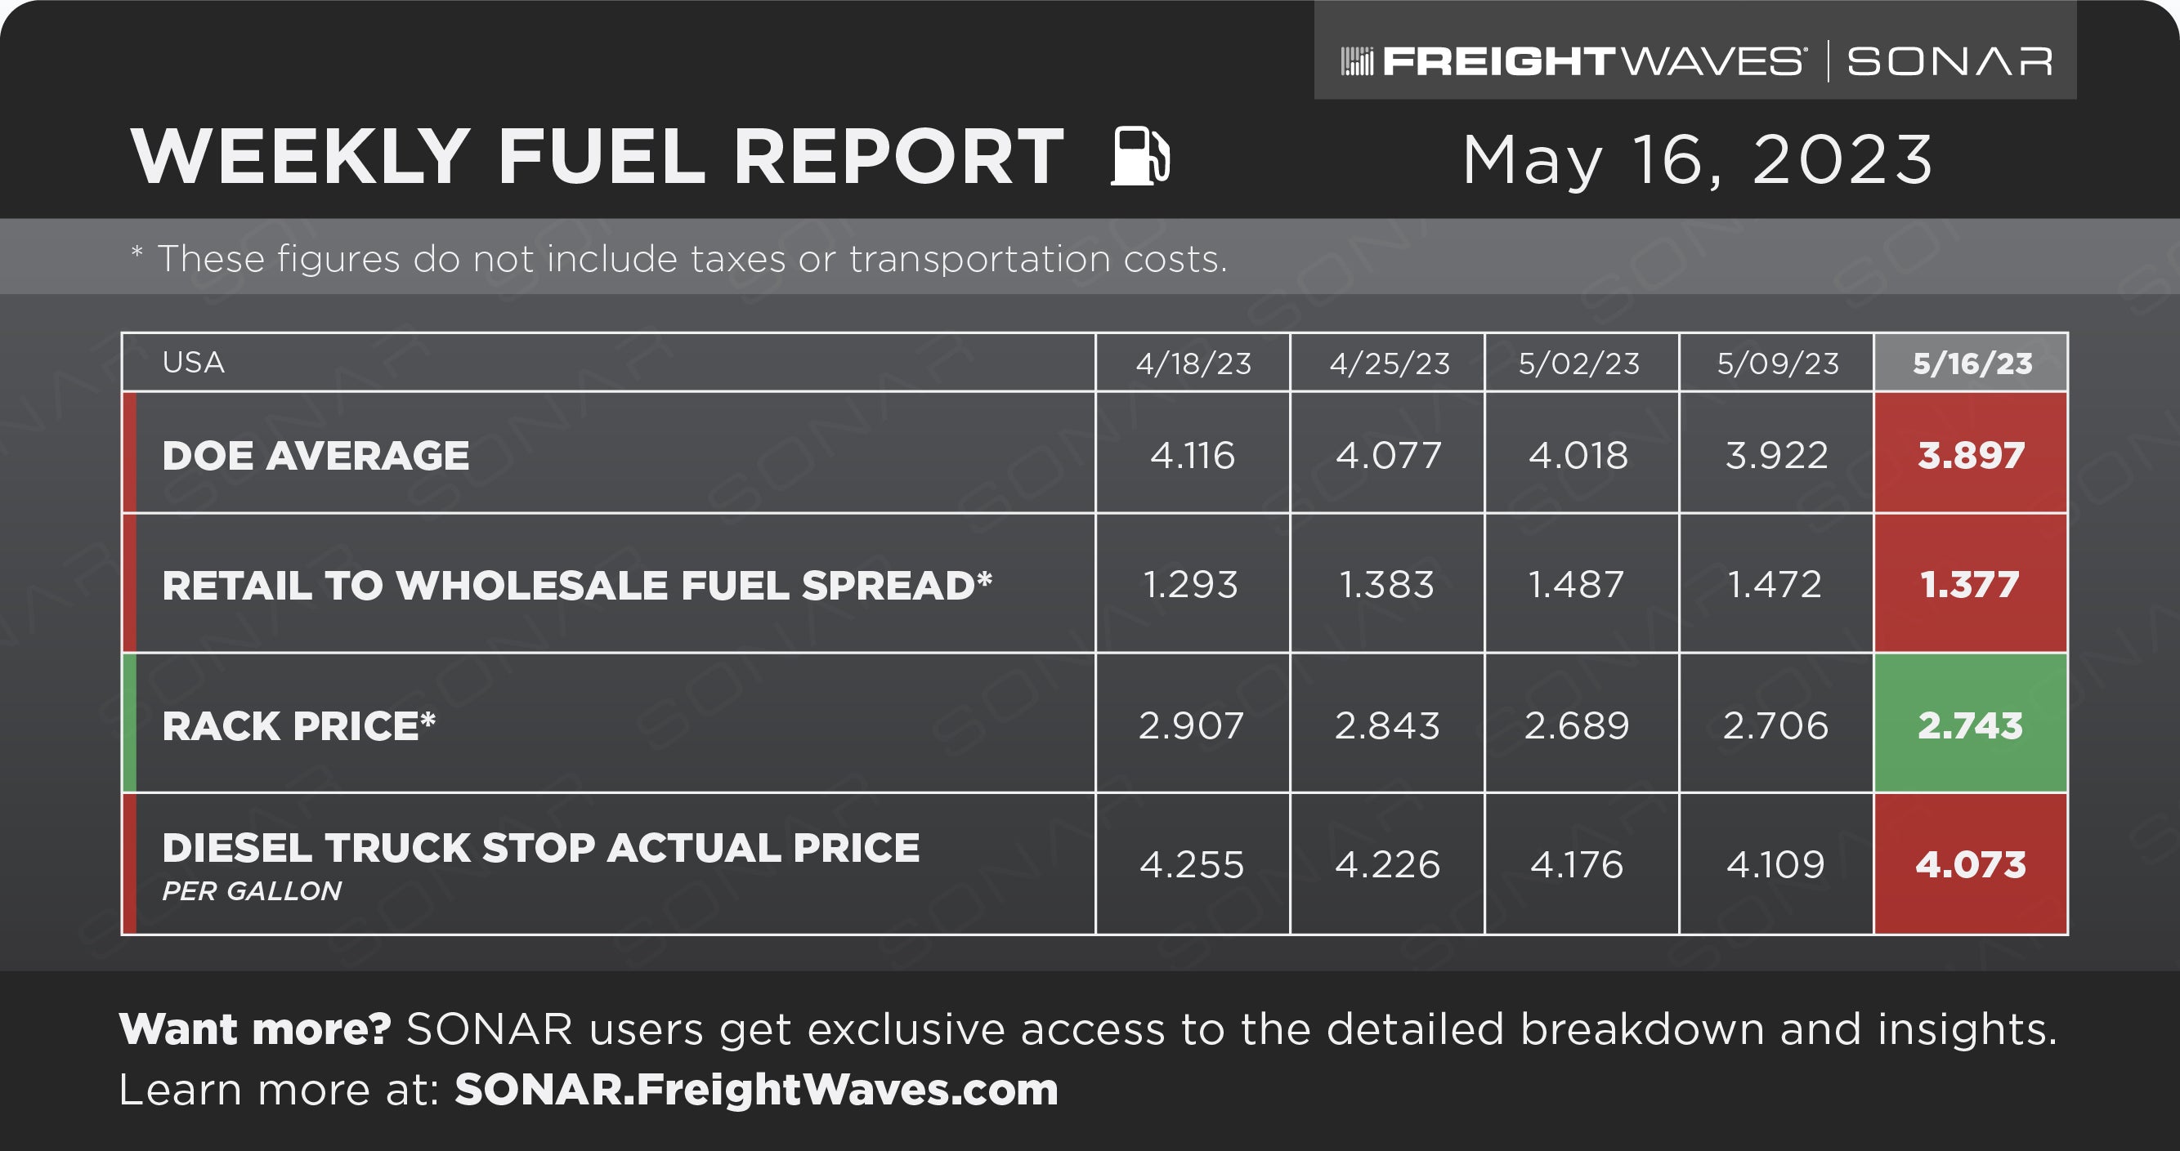Viewport: 2180px width, 1151px height.
Task: Select the DOE AVERAGE row label
Action: 316,456
